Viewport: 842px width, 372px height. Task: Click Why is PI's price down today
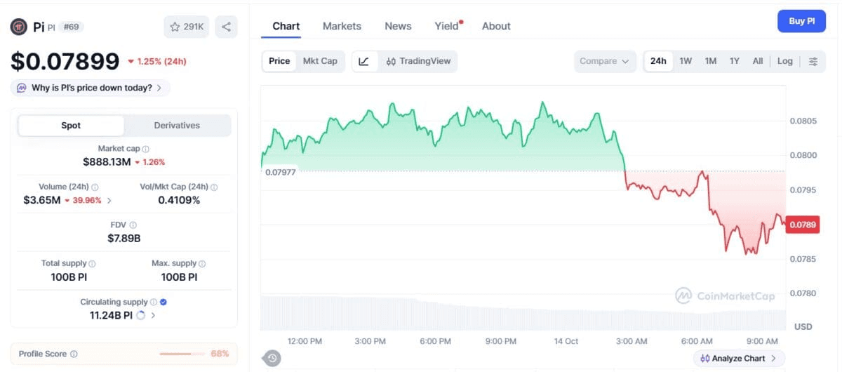(x=91, y=88)
